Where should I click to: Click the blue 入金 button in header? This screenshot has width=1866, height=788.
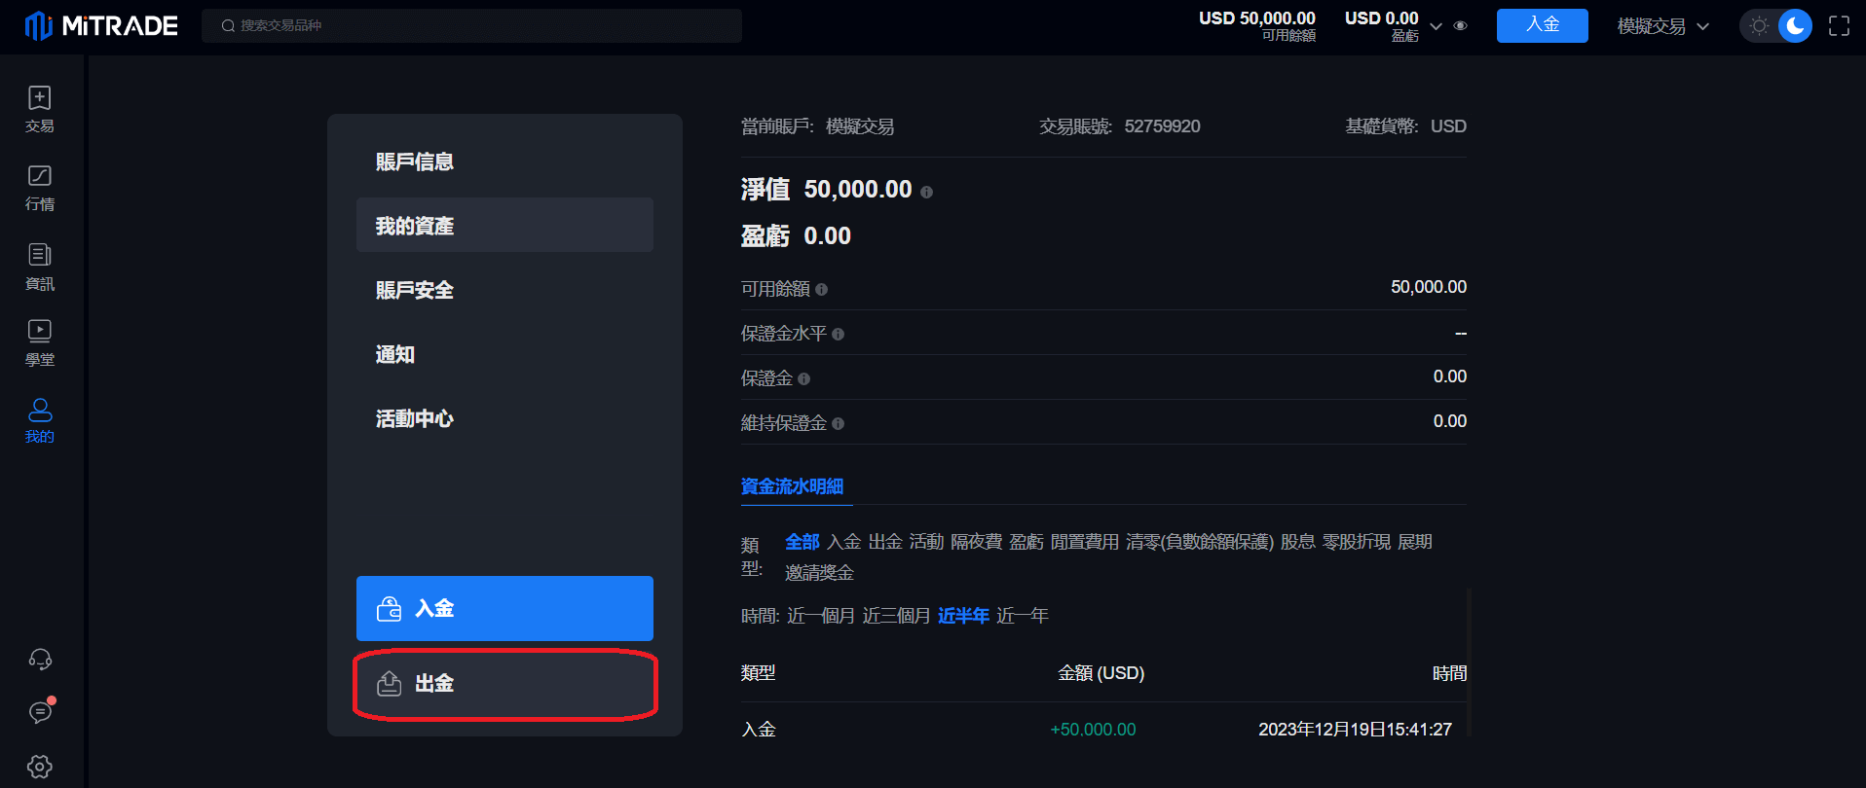coord(1542,25)
